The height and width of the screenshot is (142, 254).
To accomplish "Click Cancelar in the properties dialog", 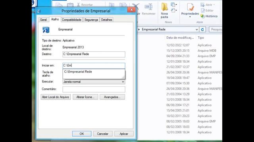I will (x=102, y=134).
